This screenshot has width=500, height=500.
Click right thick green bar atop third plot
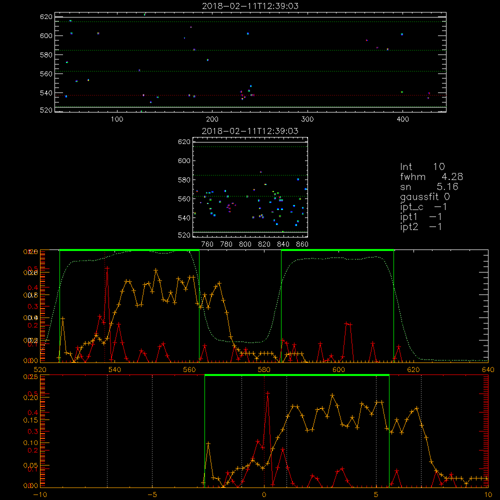point(337,250)
